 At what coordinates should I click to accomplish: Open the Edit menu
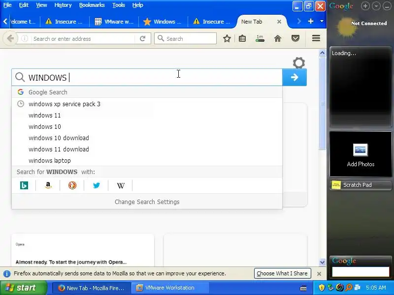(x=24, y=5)
